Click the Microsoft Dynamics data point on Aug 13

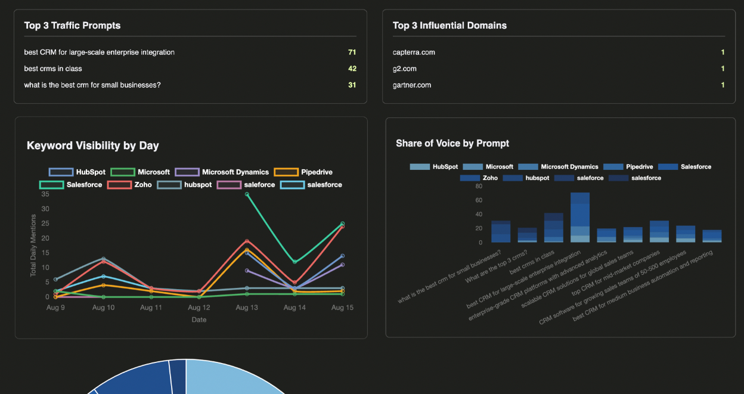tap(247, 270)
